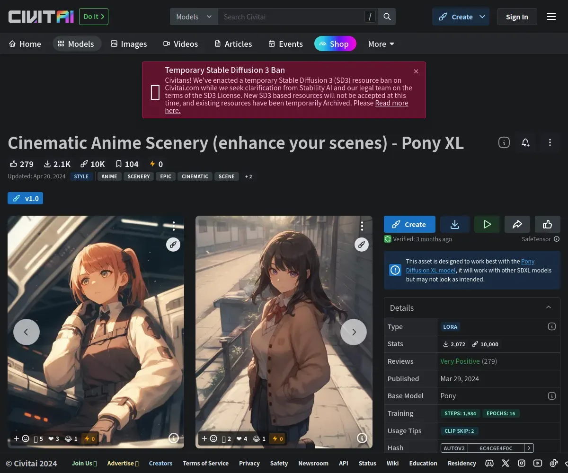Dismiss the Stable Diffusion 3 ban banner
This screenshot has height=473, width=568.
416,71
